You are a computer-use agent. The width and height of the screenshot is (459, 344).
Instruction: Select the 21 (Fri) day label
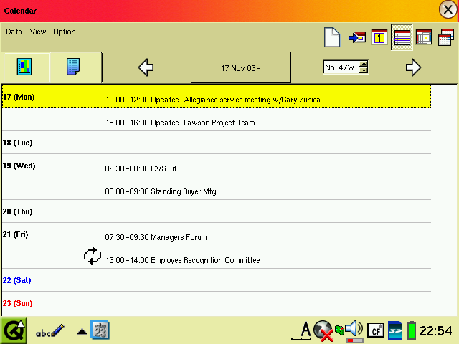point(16,234)
